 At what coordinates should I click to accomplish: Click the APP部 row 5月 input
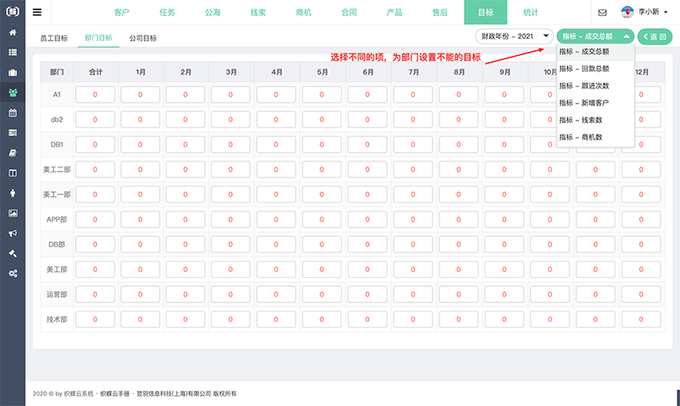click(x=322, y=220)
